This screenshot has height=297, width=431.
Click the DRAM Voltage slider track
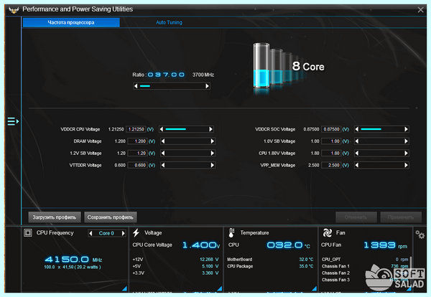point(187,141)
